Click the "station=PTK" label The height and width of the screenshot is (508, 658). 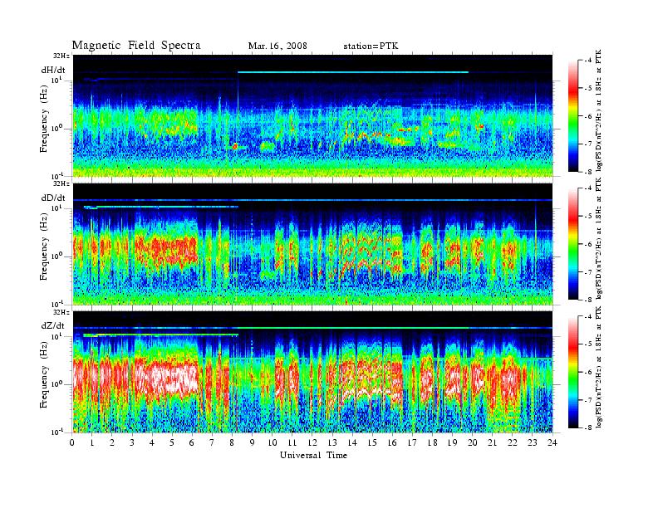[371, 46]
